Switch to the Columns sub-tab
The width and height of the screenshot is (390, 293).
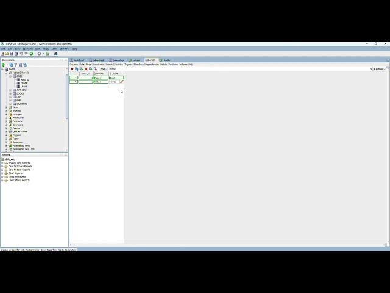tap(74, 65)
